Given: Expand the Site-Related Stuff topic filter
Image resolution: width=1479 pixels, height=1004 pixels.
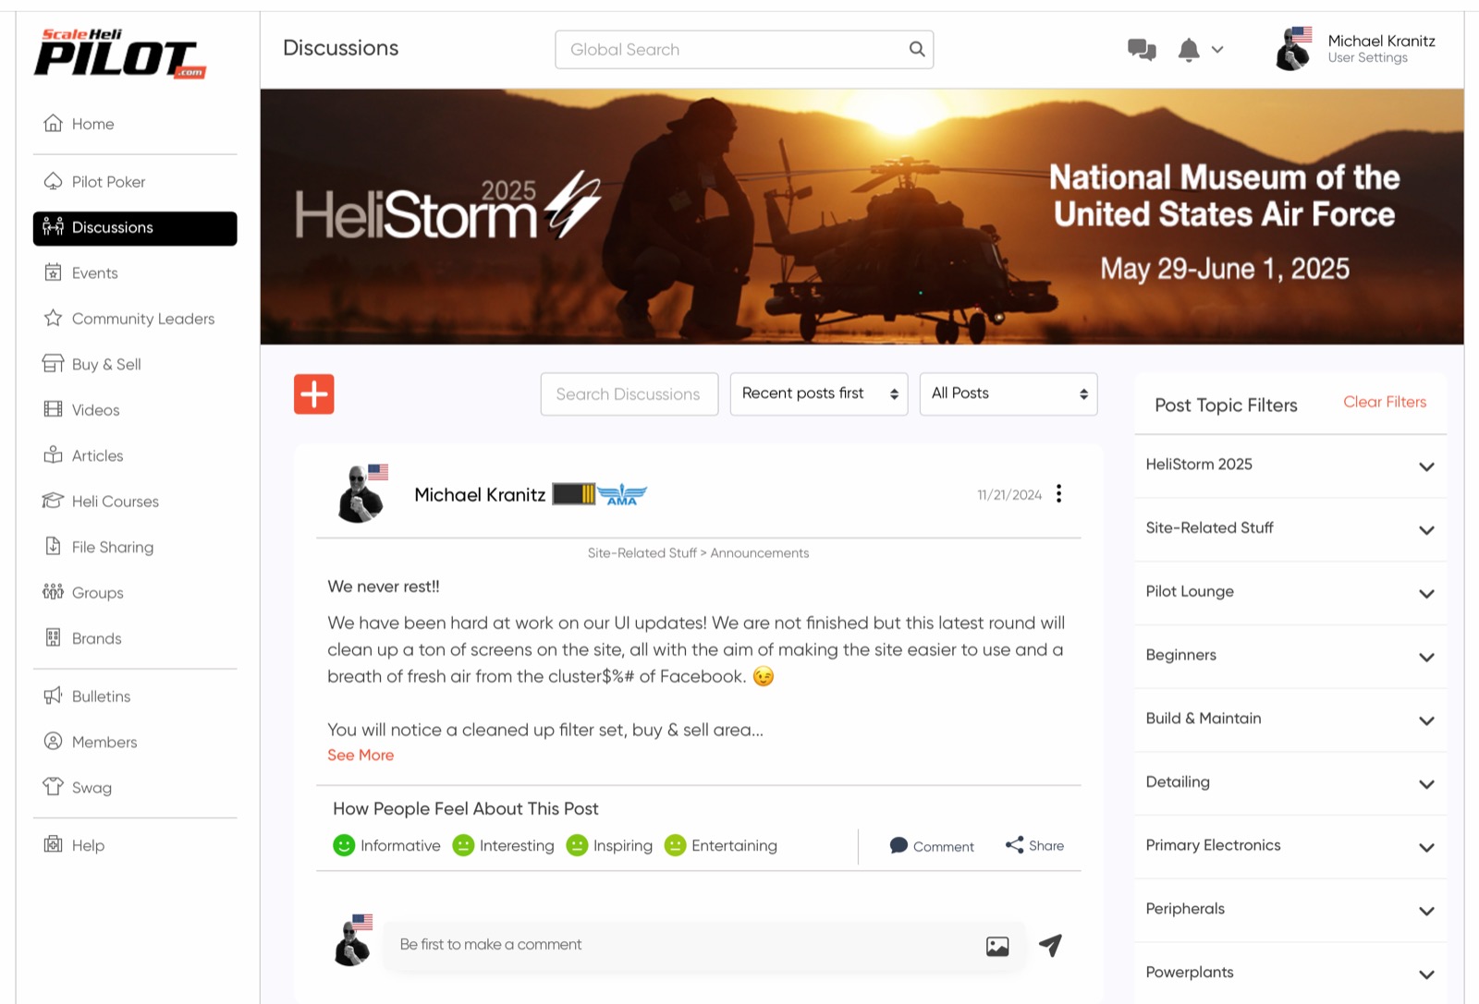Looking at the screenshot, I should pos(1426,530).
